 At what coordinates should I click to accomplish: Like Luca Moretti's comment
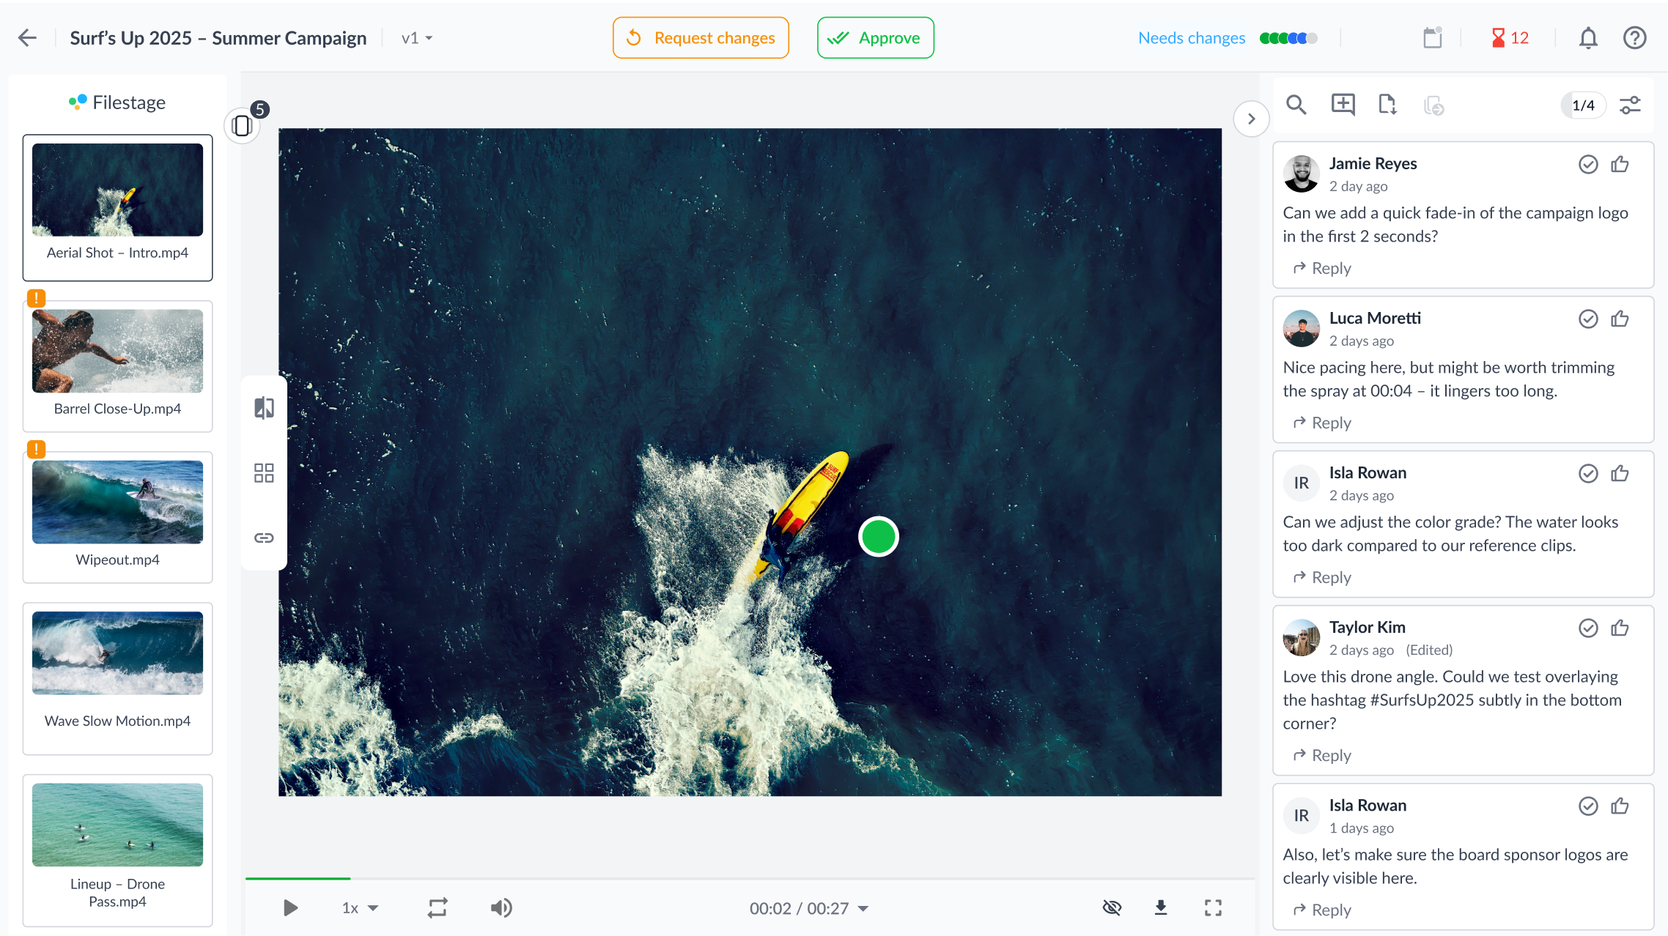pyautogui.click(x=1620, y=319)
